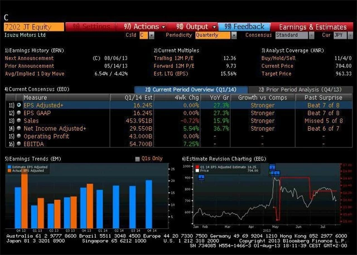Image resolution: width=357 pixels, height=255 pixels.
Task: Open Current Consensus (EEO) link
Action: [x=37, y=89]
